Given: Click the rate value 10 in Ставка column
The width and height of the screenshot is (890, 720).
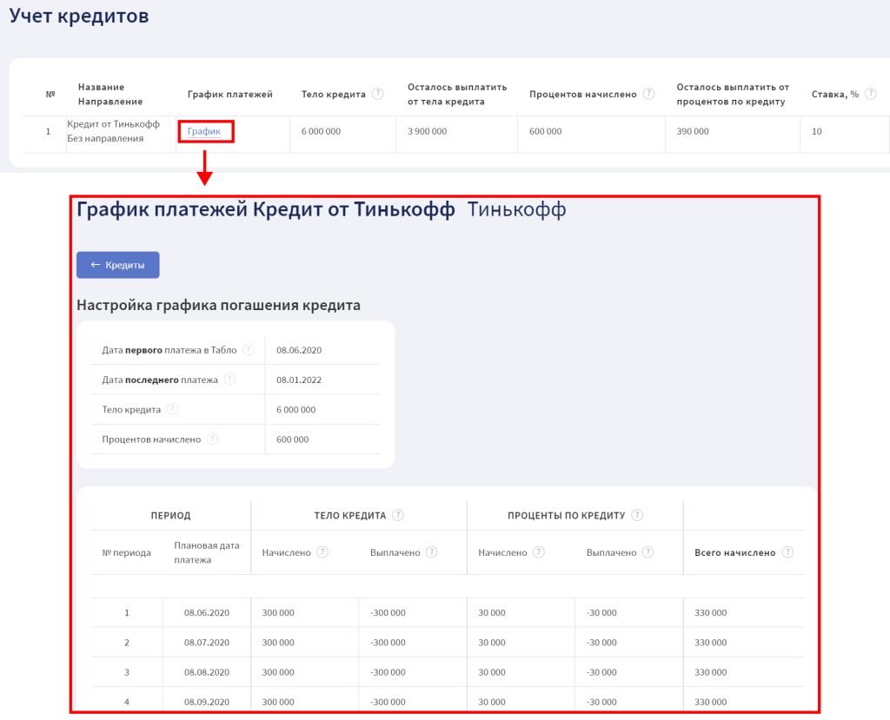Looking at the screenshot, I should [x=816, y=131].
